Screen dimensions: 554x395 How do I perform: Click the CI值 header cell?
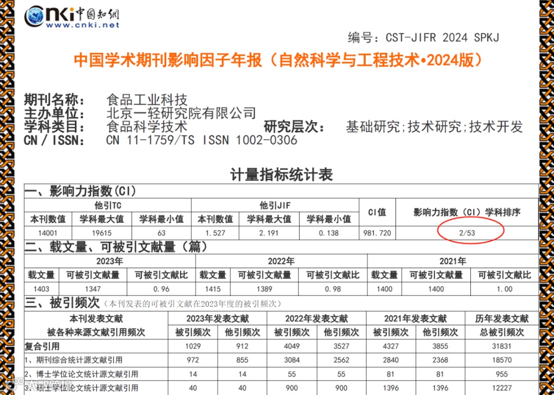coord(377,212)
